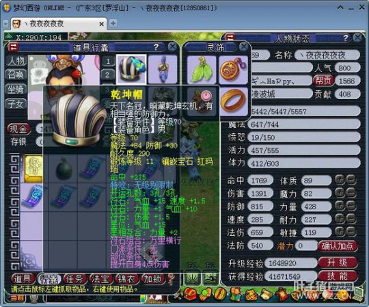Switch to the 坐骑 side tab
Image resolution: width=369 pixels, height=307 pixels.
coord(16,90)
